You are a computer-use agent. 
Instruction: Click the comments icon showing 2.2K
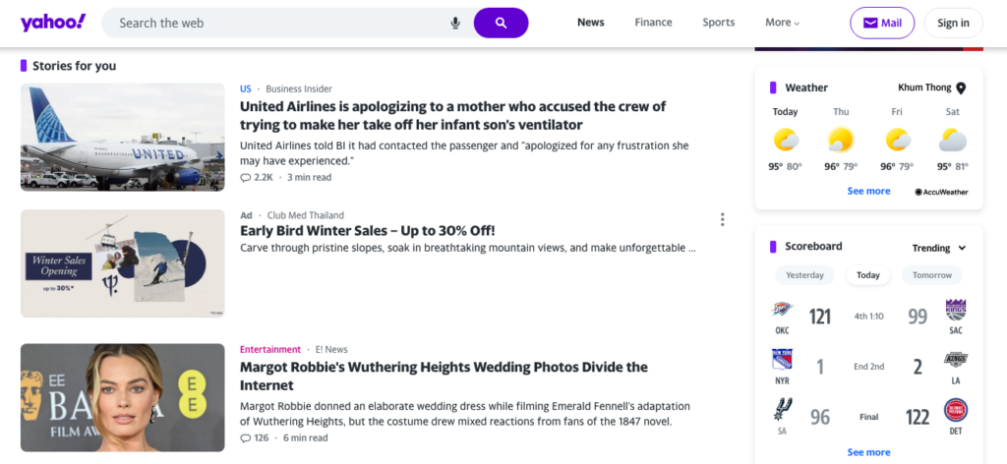(246, 178)
